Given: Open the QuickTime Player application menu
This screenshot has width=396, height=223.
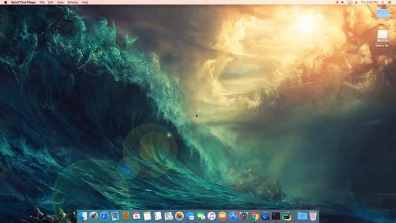Looking at the screenshot, I should pyautogui.click(x=24, y=2).
